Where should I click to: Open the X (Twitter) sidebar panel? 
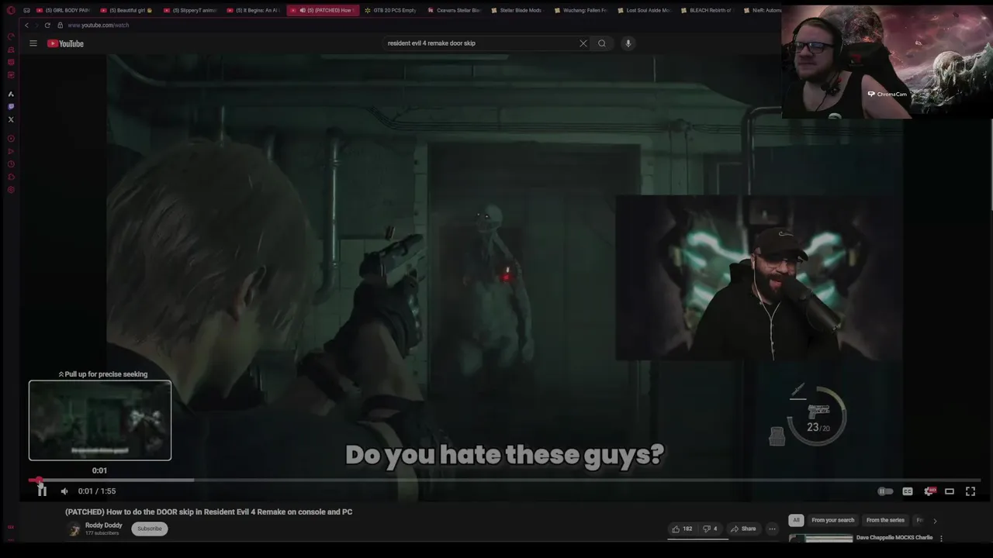point(11,119)
